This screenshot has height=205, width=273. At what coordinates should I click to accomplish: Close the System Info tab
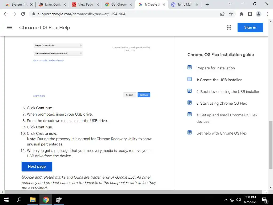click(x=31, y=5)
